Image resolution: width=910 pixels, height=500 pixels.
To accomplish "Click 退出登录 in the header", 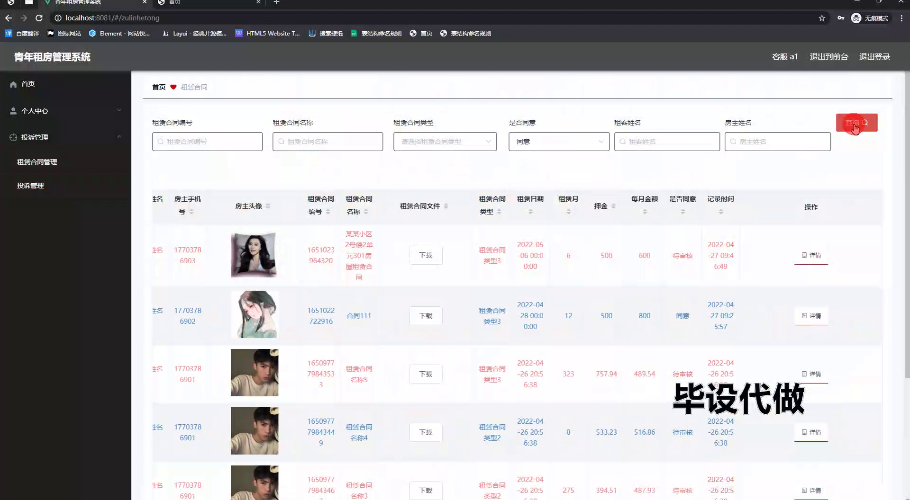I will point(874,57).
